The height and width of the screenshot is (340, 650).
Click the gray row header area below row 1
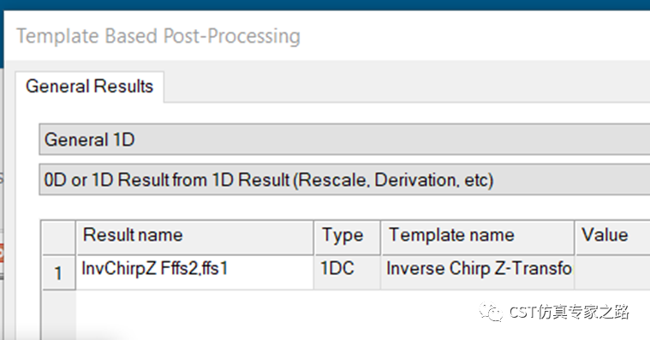59,315
